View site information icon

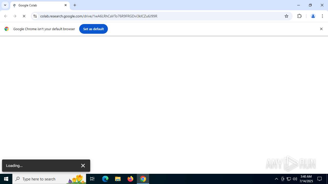(35, 16)
